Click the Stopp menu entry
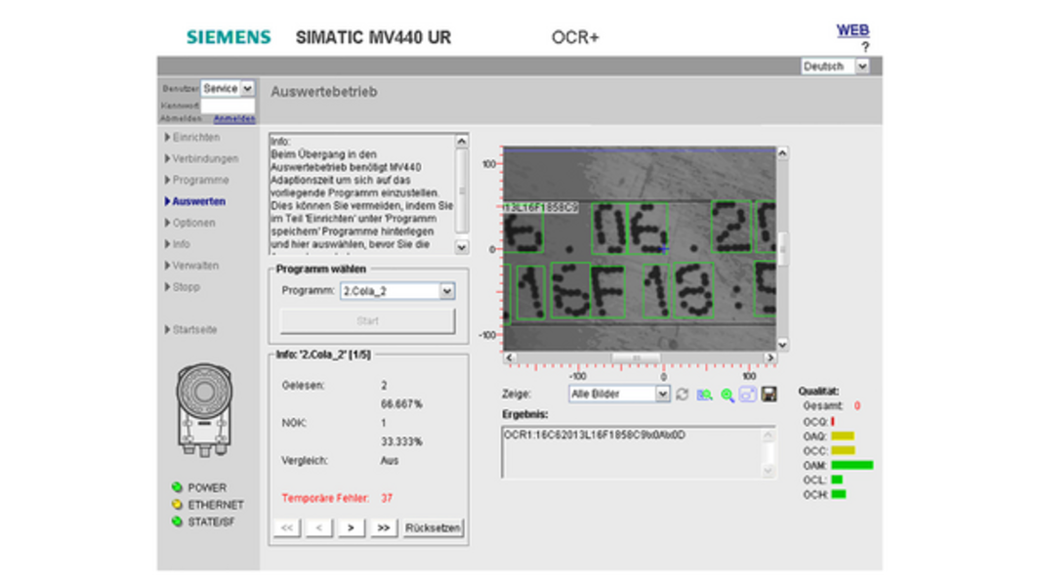Screen dimensions: 1040x586 point(183,287)
